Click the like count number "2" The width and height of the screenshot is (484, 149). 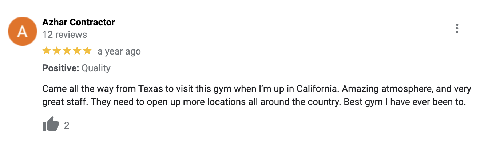tap(67, 126)
